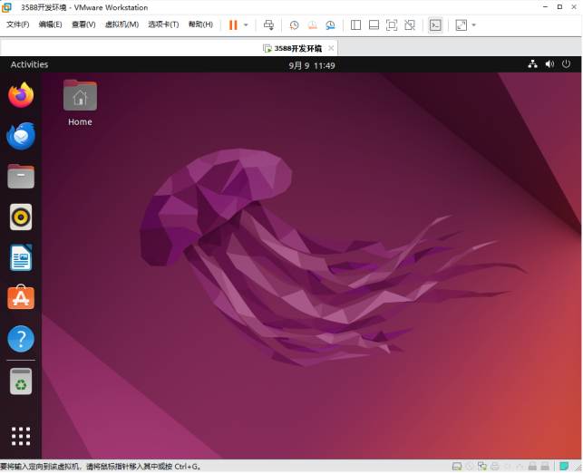The image size is (583, 473).
Task: Open Ubuntu Software store icon
Action: click(x=21, y=297)
